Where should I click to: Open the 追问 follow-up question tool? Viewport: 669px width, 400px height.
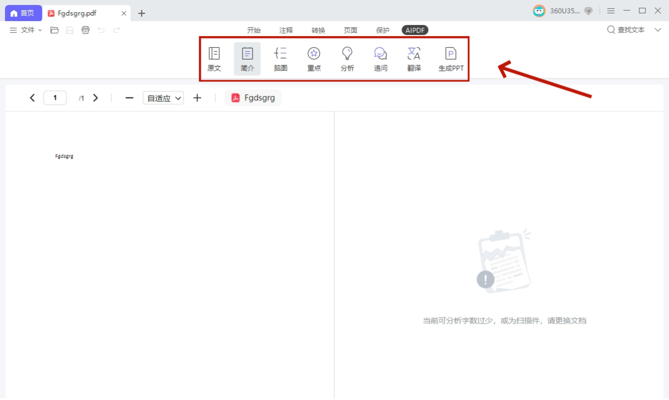[381, 60]
